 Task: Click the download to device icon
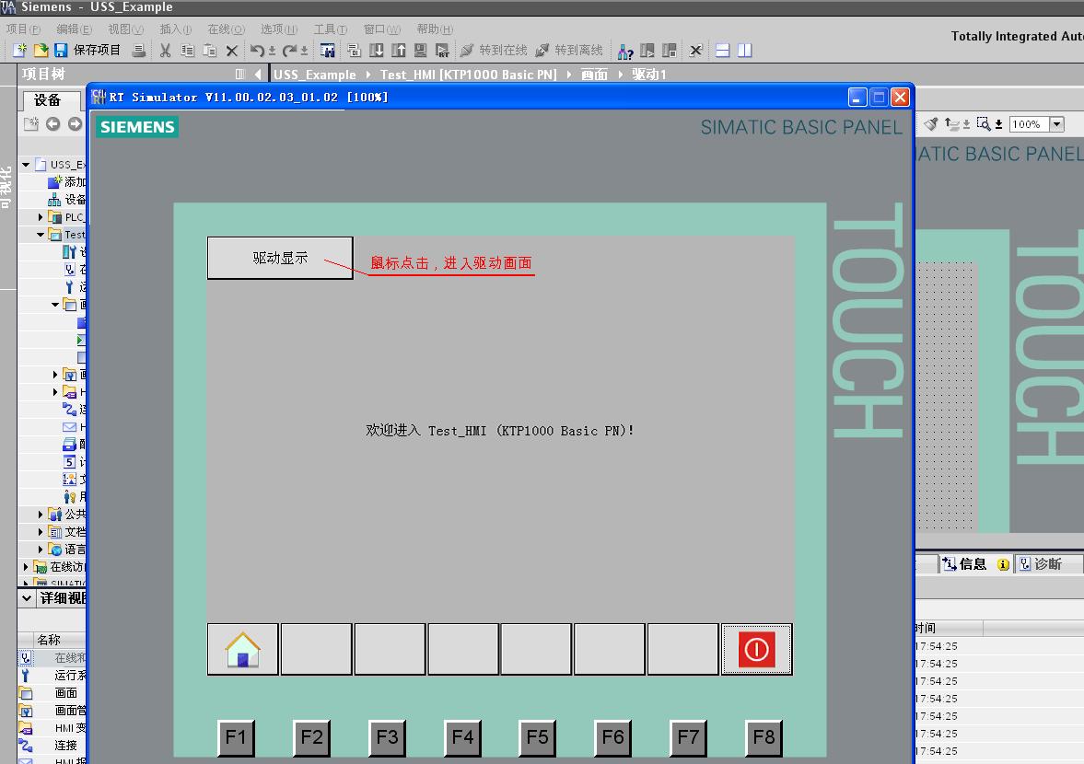click(x=376, y=50)
